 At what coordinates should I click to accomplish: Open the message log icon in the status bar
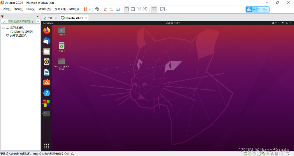pyautogui.click(x=287, y=154)
